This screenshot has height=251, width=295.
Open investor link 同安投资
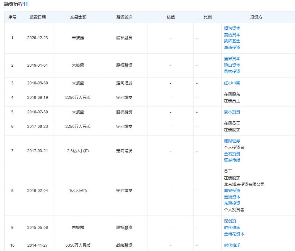(232, 191)
